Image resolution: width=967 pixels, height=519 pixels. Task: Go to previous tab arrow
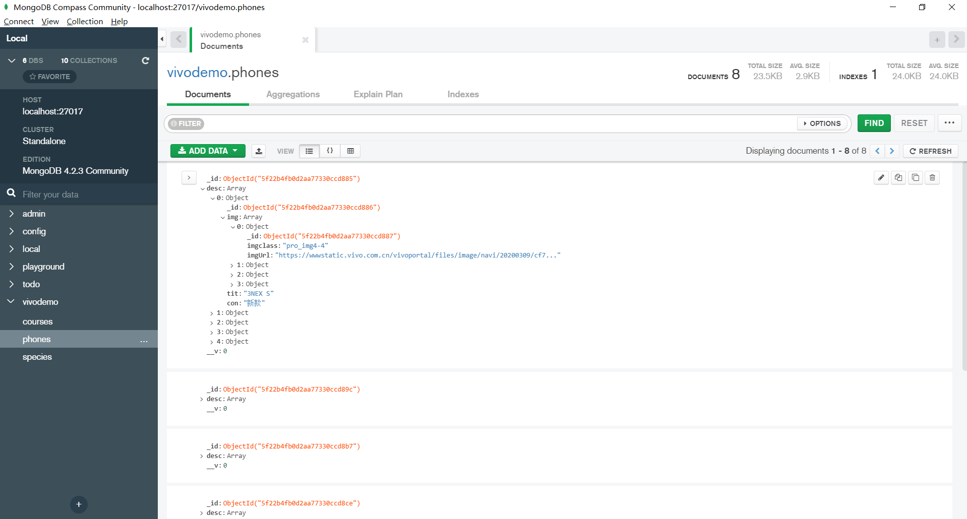click(178, 39)
